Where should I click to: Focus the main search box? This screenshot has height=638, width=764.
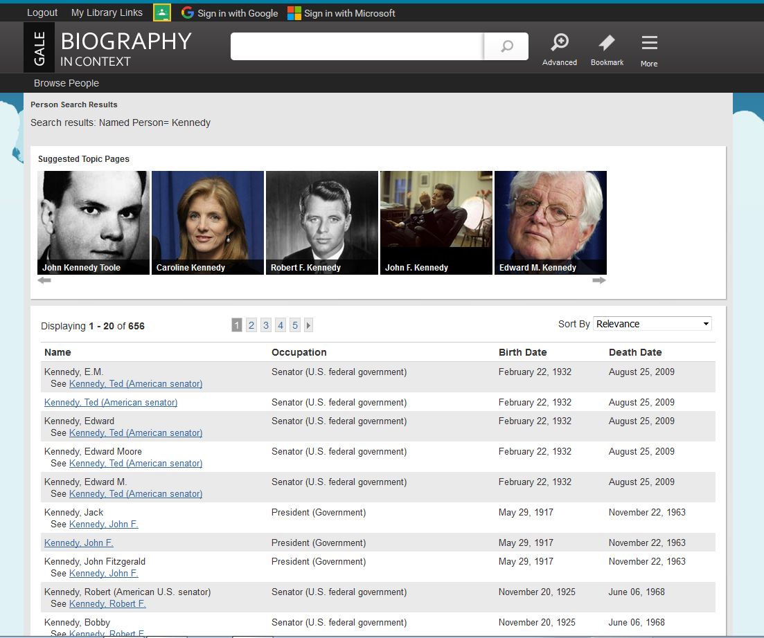point(357,46)
